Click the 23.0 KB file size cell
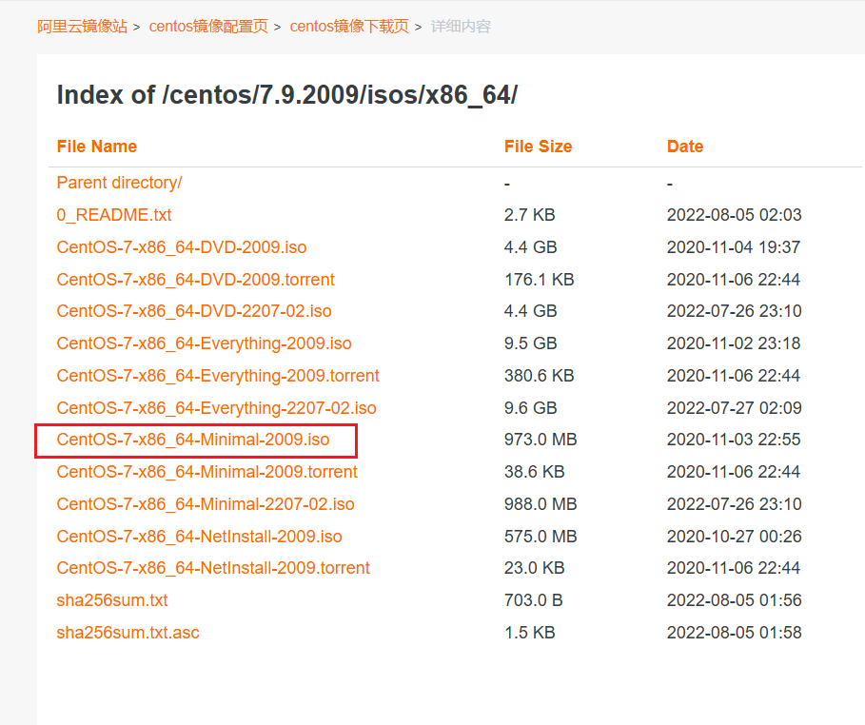The height and width of the screenshot is (725, 865). (x=535, y=568)
